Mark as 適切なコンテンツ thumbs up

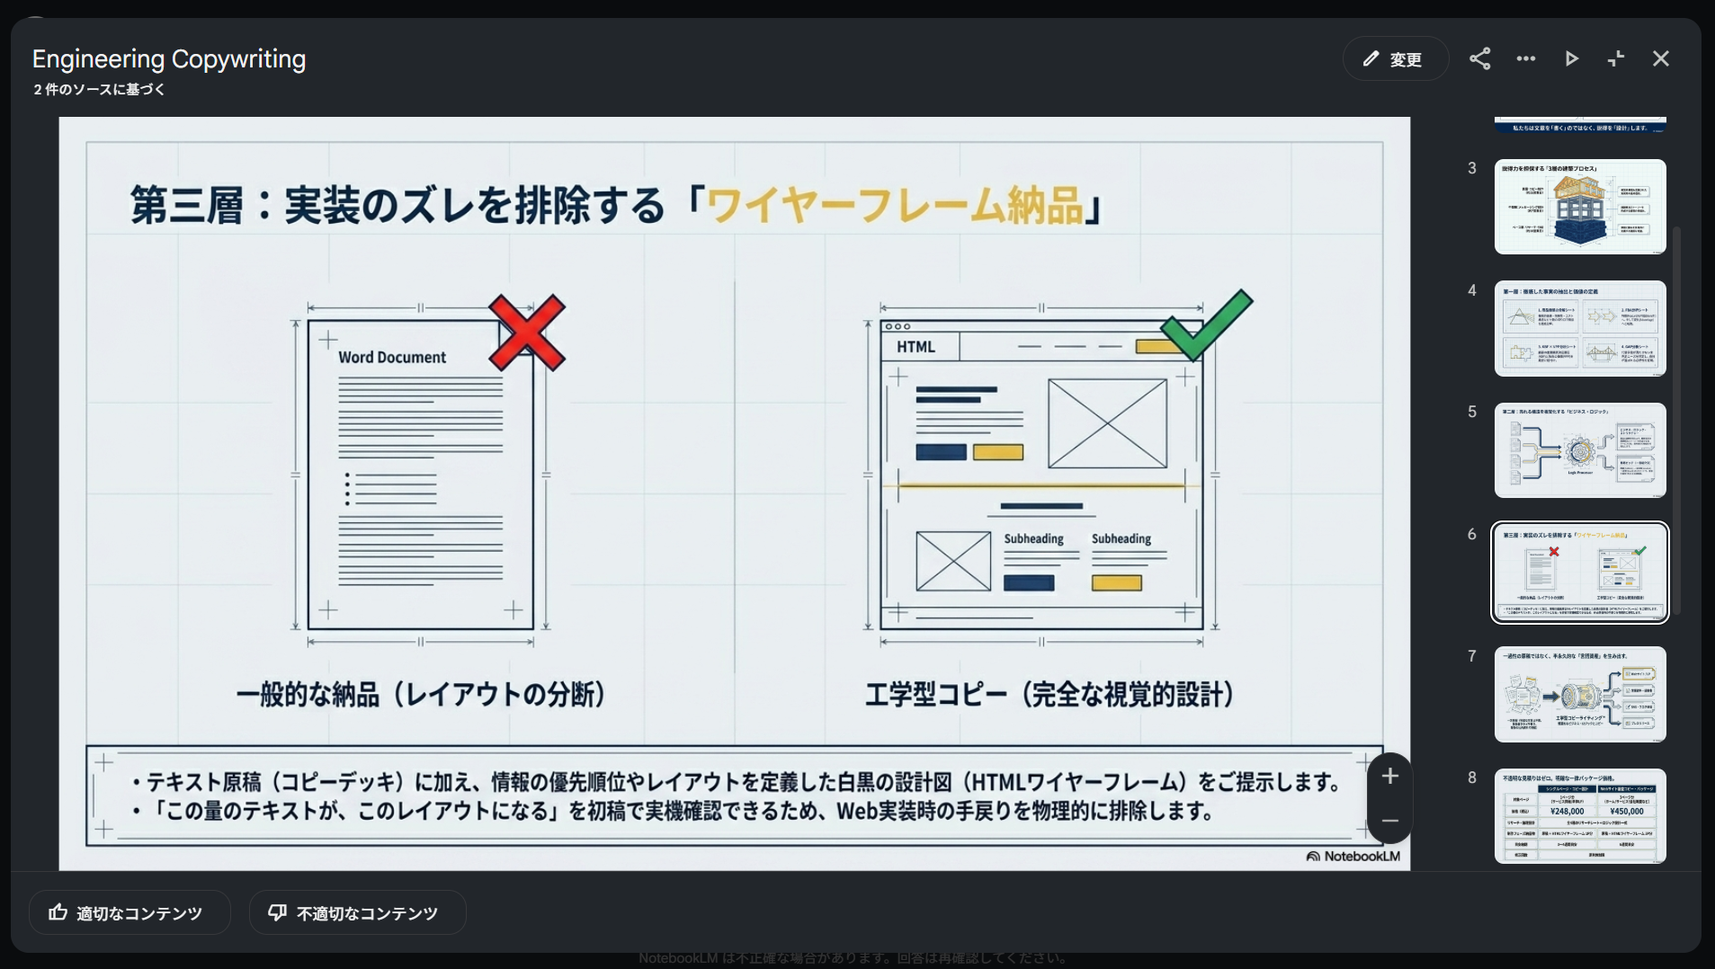pyautogui.click(x=130, y=913)
